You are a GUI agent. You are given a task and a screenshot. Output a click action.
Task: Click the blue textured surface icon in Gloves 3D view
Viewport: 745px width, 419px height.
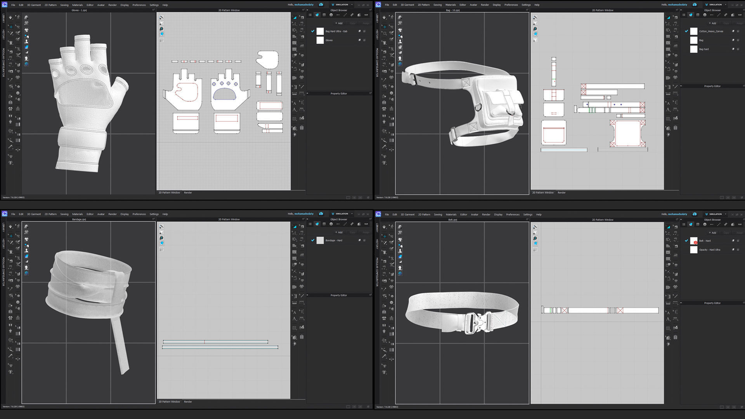point(26,47)
